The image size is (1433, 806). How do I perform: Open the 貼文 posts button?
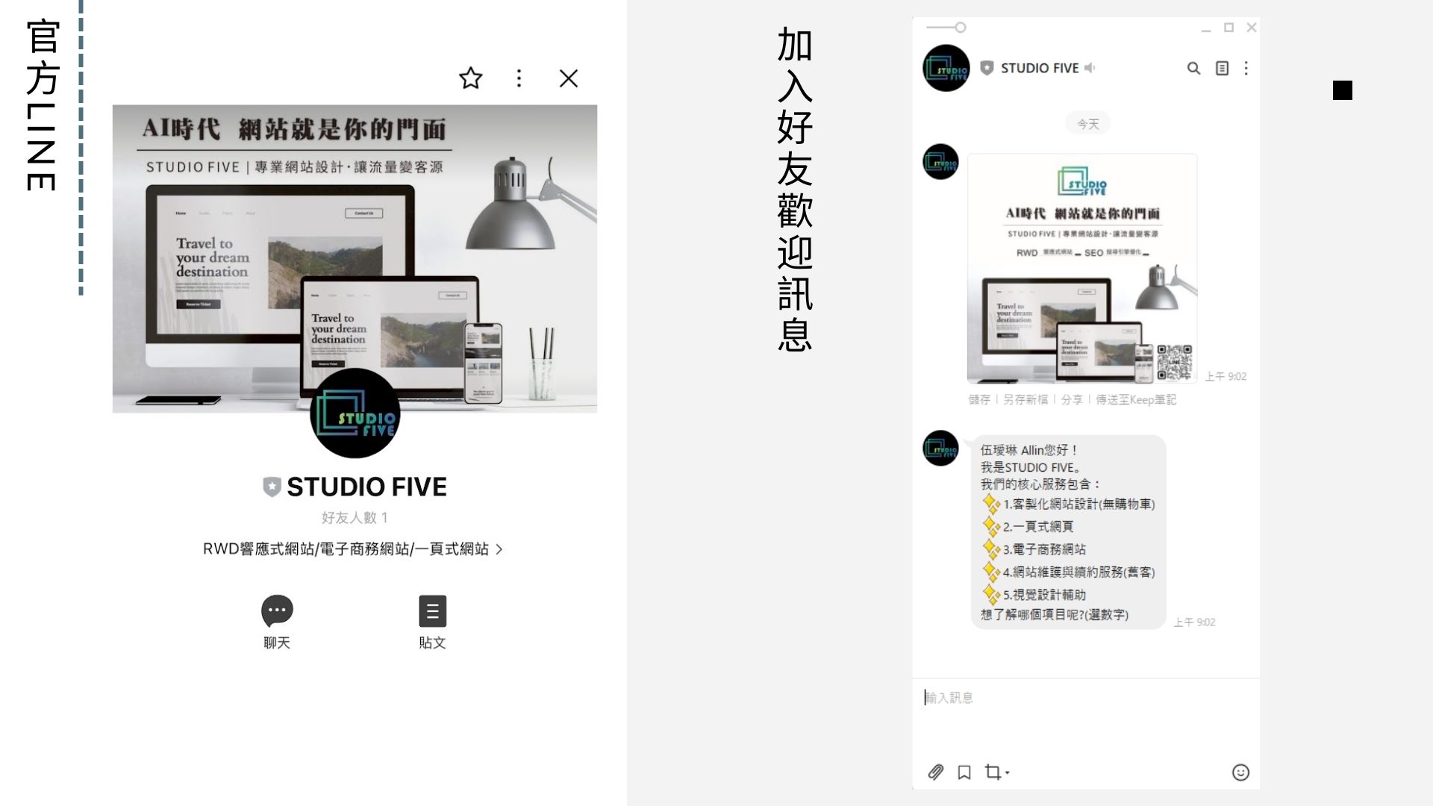pos(432,622)
